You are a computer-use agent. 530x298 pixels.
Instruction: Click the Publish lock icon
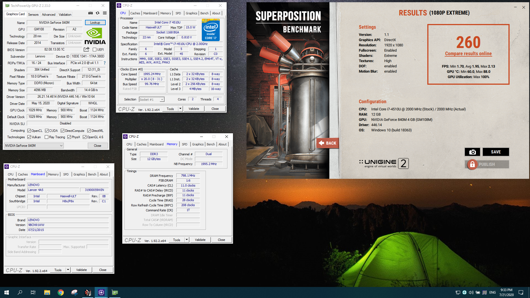472,164
